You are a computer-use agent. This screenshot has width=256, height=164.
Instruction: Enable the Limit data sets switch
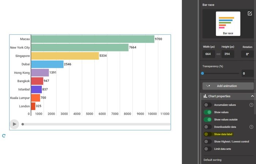pos(208,149)
